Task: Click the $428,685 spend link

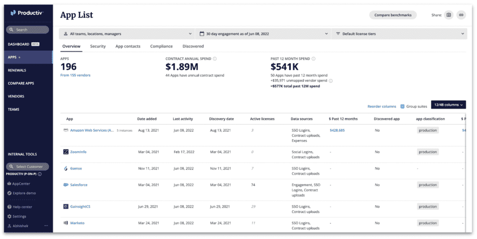Action: pyautogui.click(x=337, y=130)
